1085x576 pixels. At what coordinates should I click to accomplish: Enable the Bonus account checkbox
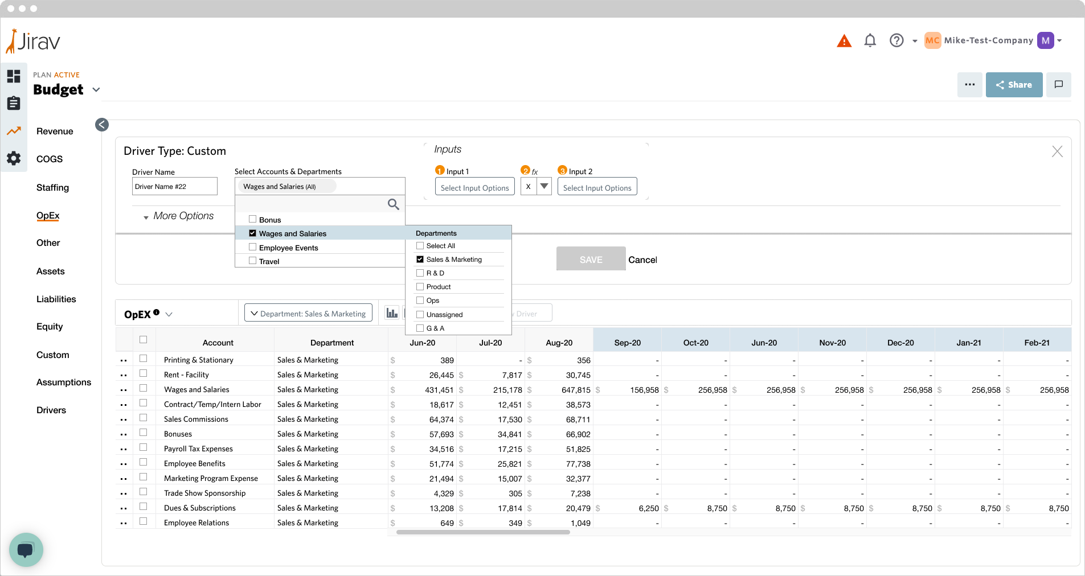tap(252, 219)
